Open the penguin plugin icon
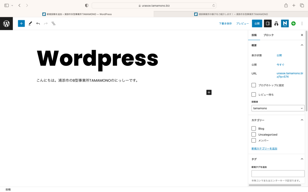The height and width of the screenshot is (192, 308). (276, 23)
